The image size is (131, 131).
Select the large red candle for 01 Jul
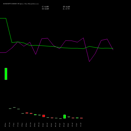44,116
